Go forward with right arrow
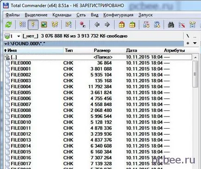Image resolution: width=201 pixels, height=169 pixels. point(107,25)
